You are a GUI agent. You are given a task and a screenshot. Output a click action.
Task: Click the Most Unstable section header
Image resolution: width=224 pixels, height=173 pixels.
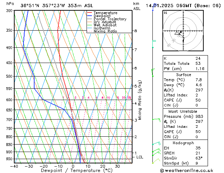pos(183,111)
